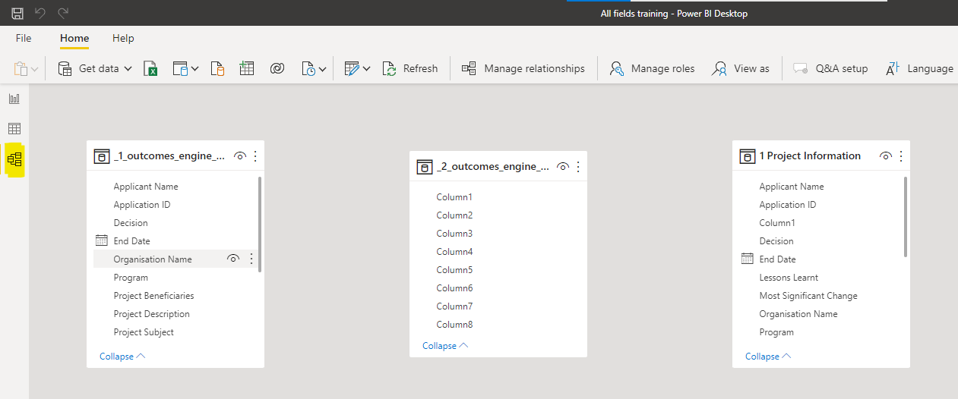958x399 pixels.
Task: Toggle visibility of _1_outcomes_engine table
Action: 240,156
